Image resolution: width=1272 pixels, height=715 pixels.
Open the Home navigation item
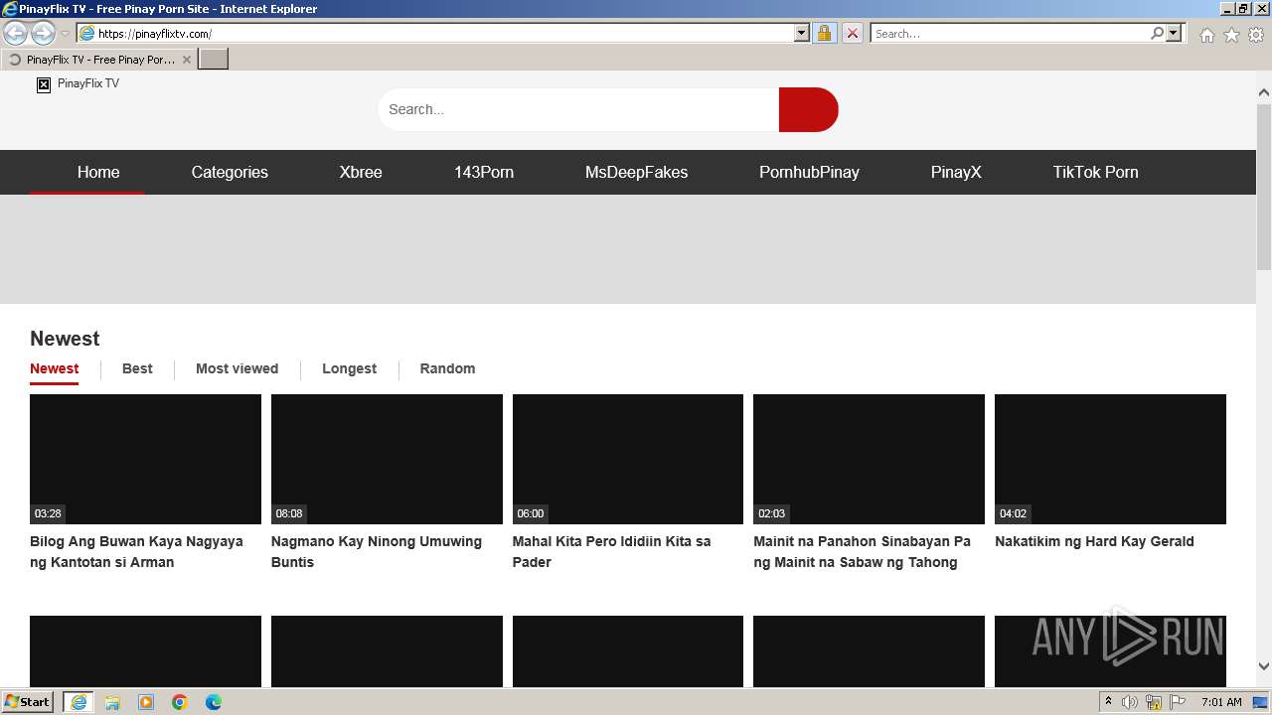(98, 172)
